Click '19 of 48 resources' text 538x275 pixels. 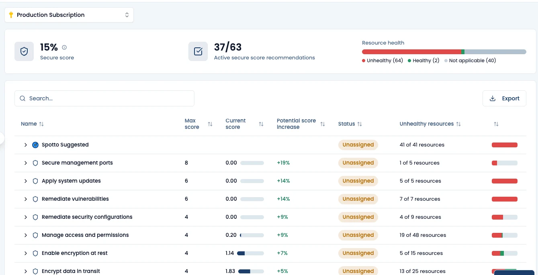[423, 235]
